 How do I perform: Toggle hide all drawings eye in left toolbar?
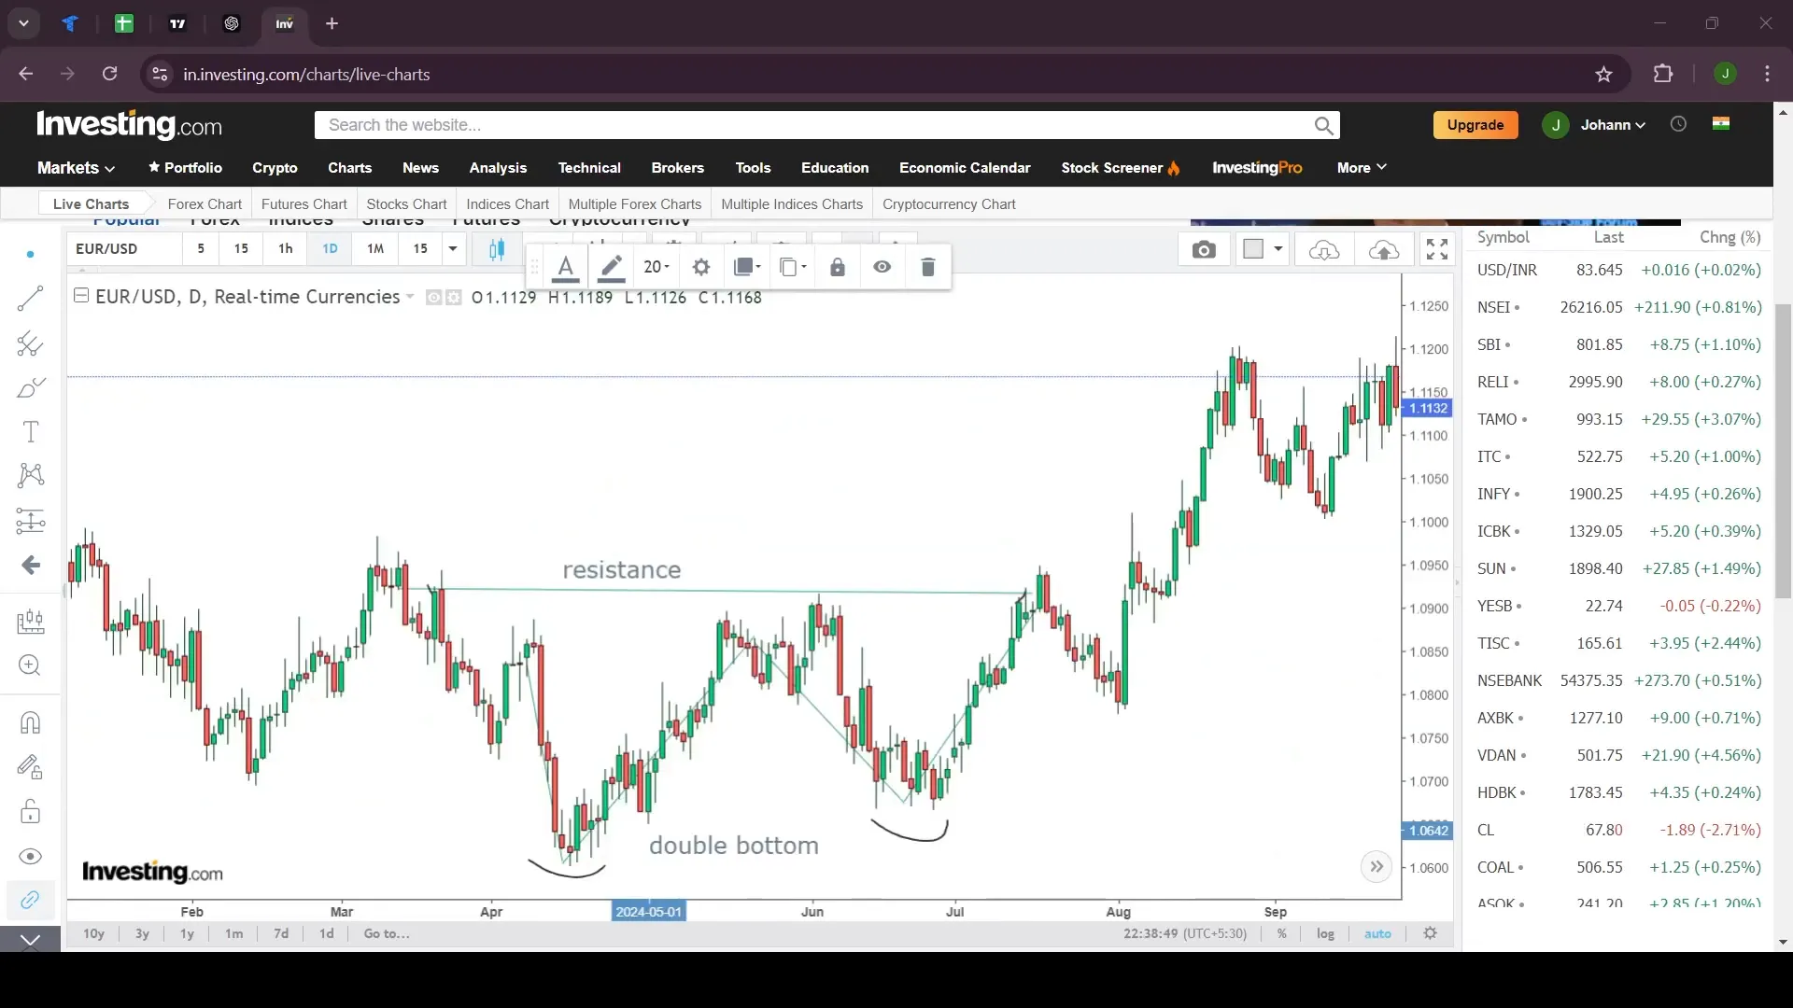30,856
